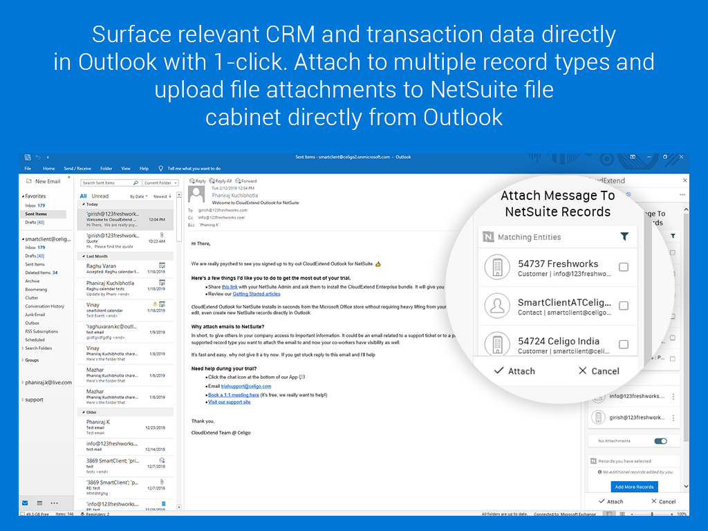
Task: Open the Mail view envelope icon
Action: point(26,503)
